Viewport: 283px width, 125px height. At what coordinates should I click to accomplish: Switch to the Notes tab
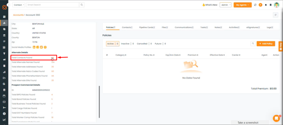tap(218, 28)
